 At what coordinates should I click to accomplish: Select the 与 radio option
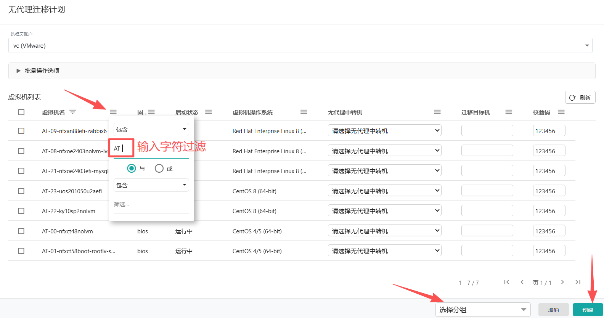132,169
